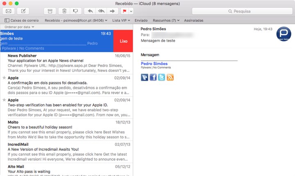Click the sender avatar picture
Viewport: 295px width, 176px height.
tap(284, 34)
